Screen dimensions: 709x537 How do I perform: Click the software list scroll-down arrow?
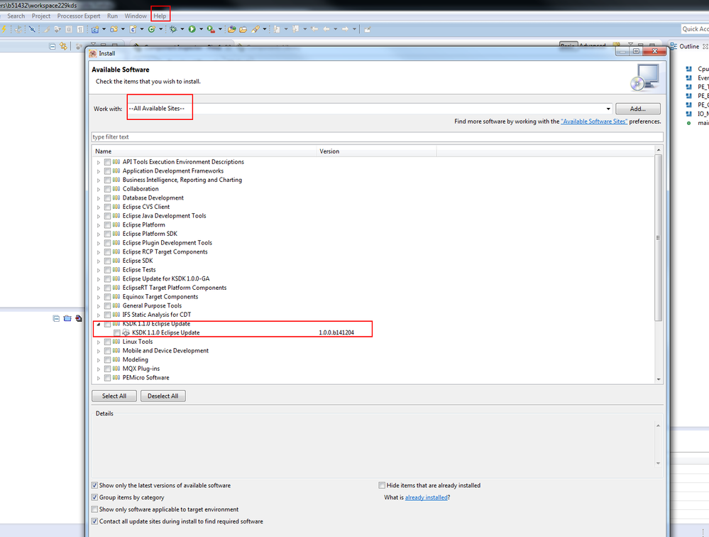point(659,379)
